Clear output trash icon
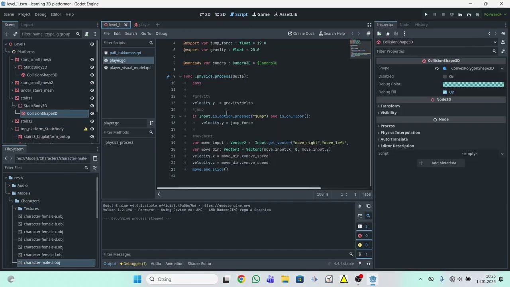 (x=360, y=206)
